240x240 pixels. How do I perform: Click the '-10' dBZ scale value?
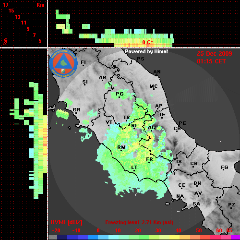[76, 230]
